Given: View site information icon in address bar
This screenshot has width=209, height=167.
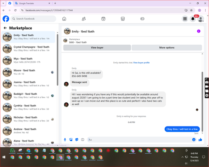Looking at the screenshot, I should tap(22, 10).
